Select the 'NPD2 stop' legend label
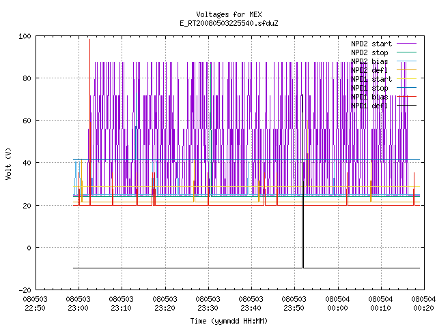 (369, 52)
